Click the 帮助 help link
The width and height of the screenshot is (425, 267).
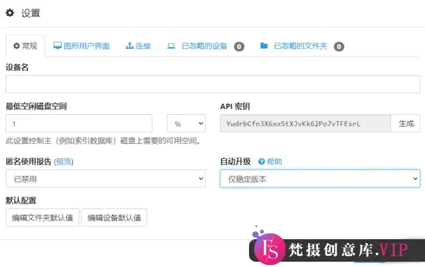point(274,162)
